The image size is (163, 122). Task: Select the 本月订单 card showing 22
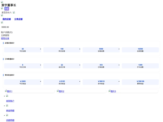(62, 66)
